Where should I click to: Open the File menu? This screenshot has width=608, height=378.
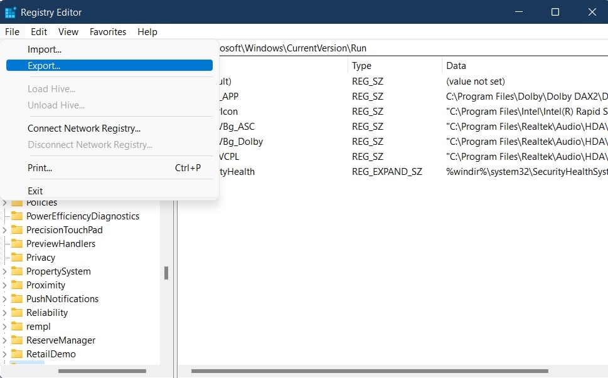coord(12,32)
